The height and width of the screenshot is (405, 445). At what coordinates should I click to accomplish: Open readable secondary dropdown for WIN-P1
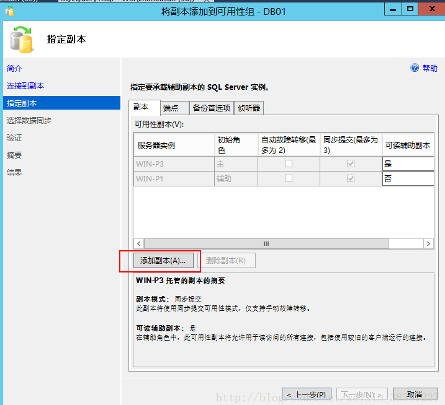coord(408,178)
